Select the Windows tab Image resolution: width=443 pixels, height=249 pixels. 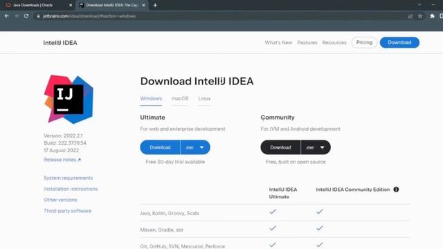(x=151, y=98)
